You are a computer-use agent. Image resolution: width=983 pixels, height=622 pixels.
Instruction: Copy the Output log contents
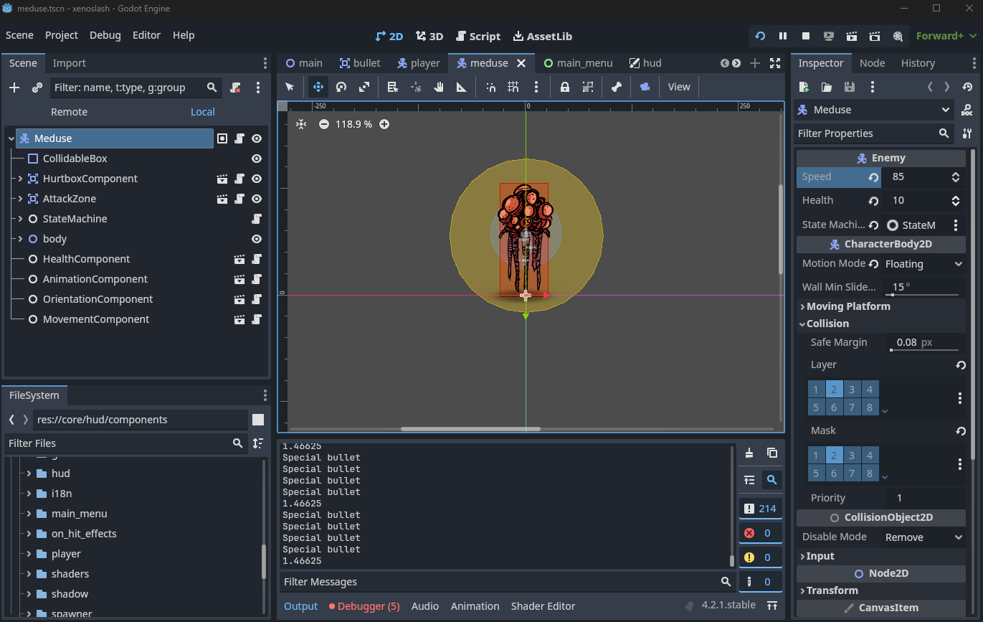(x=772, y=453)
